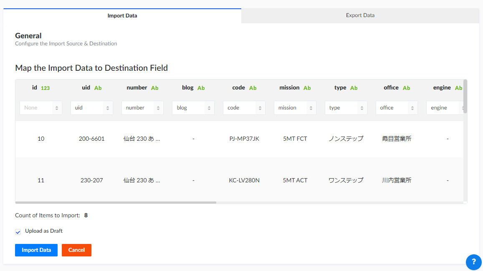The width and height of the screenshot is (483, 271).
Task: Open the id column mapping dropdown showing None
Action: coord(41,108)
